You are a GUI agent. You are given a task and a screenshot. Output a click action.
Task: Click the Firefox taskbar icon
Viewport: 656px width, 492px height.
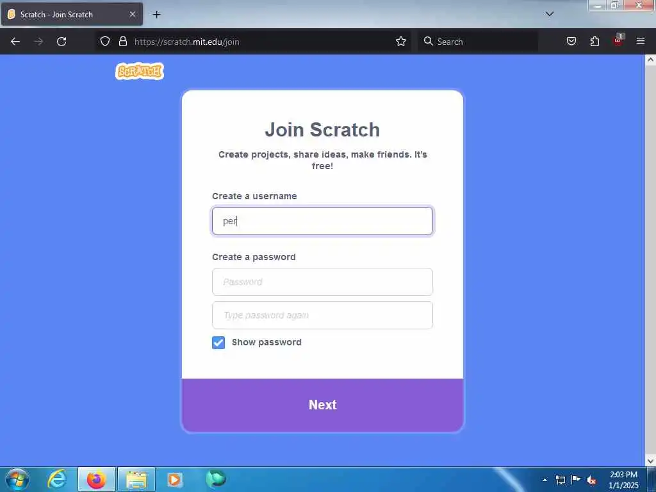96,479
